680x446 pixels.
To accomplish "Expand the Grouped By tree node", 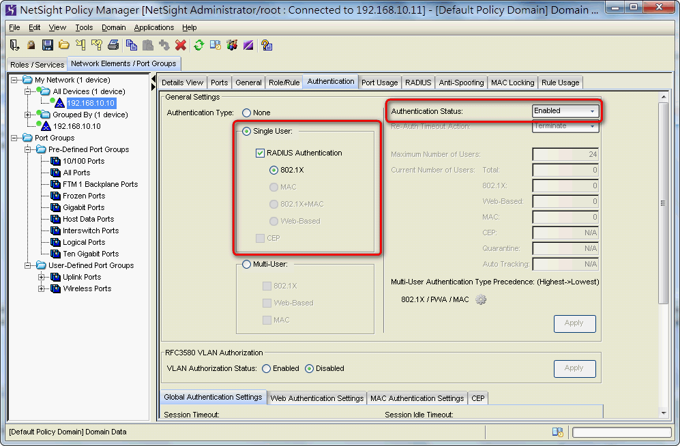I will tap(28, 115).
